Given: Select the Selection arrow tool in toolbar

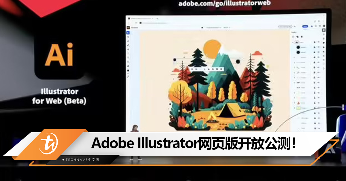Looking at the screenshot, I should [128, 33].
